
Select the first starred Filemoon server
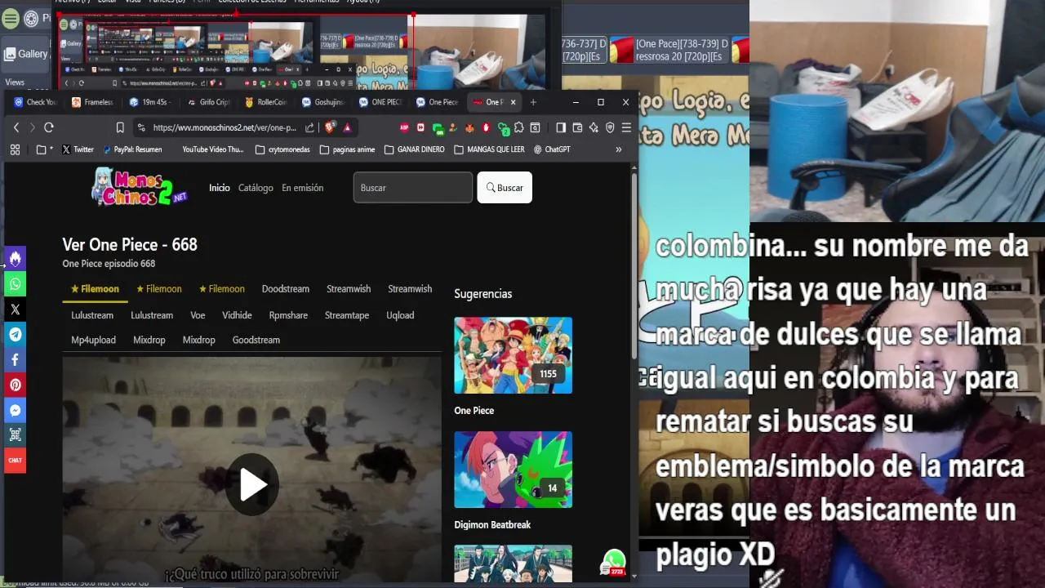pos(95,289)
